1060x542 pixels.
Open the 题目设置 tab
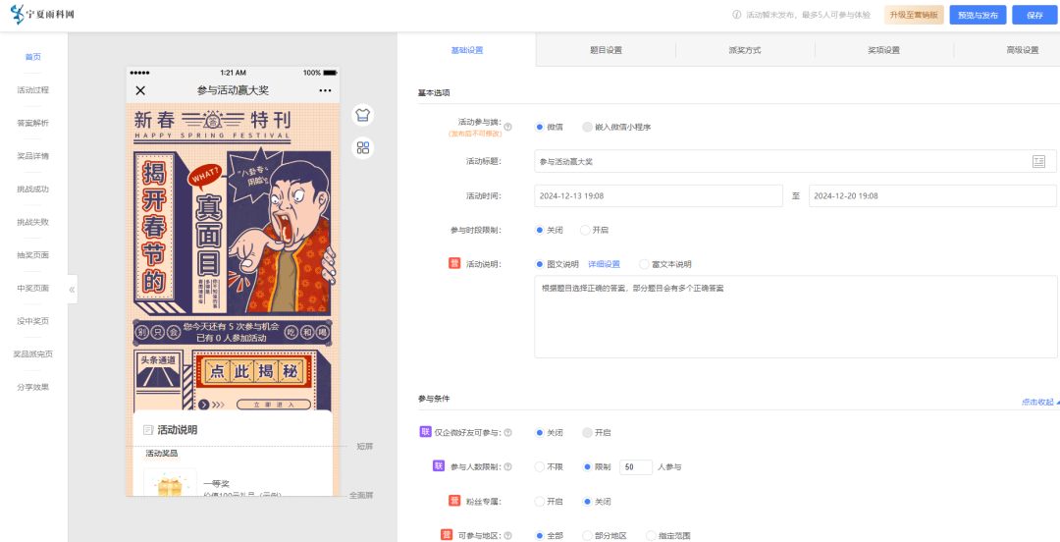click(606, 49)
